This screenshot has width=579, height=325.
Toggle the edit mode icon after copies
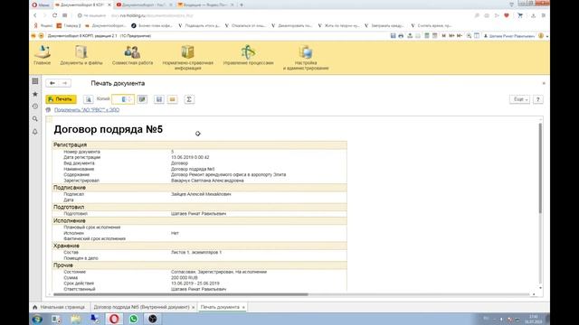pos(142,99)
